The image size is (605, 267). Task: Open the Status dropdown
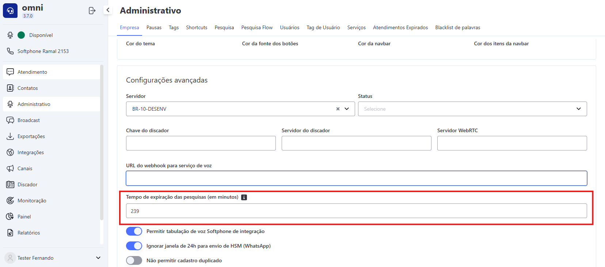tap(472, 109)
